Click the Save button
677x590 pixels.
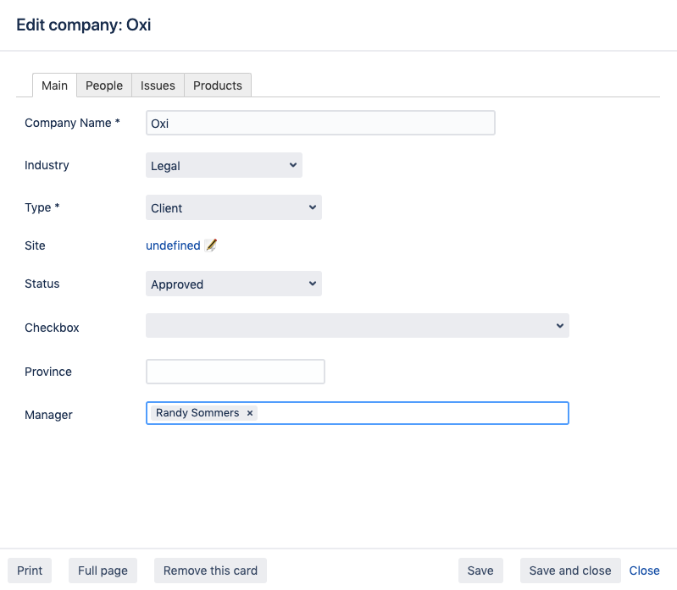tap(480, 571)
